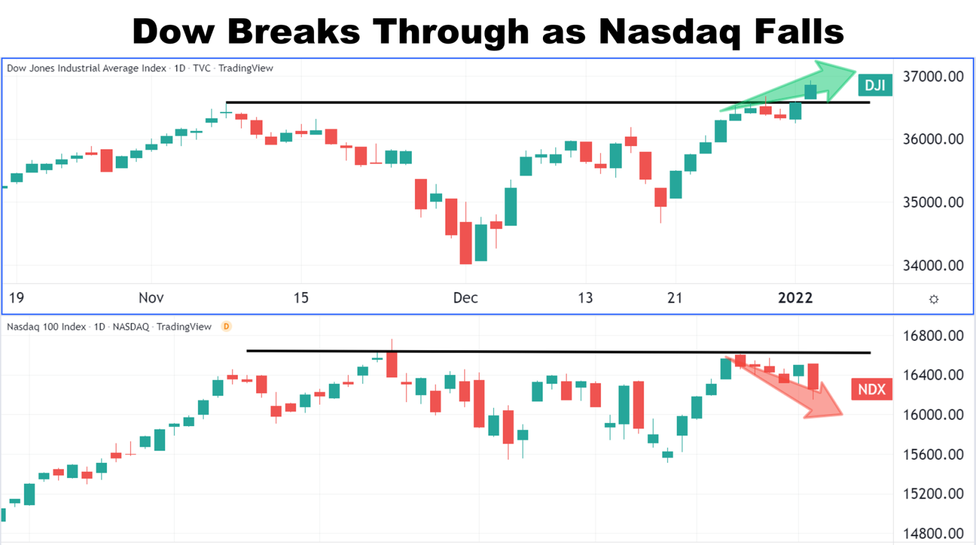Viewport: 976px width, 545px height.
Task: Select the NDX price label
Action: [872, 389]
